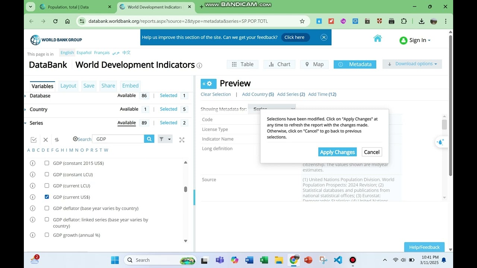
Task: Open info for GDP (current US$)
Action: [32, 197]
